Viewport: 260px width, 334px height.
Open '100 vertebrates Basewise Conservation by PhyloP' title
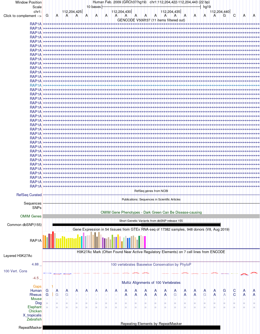[x=151, y=264]
